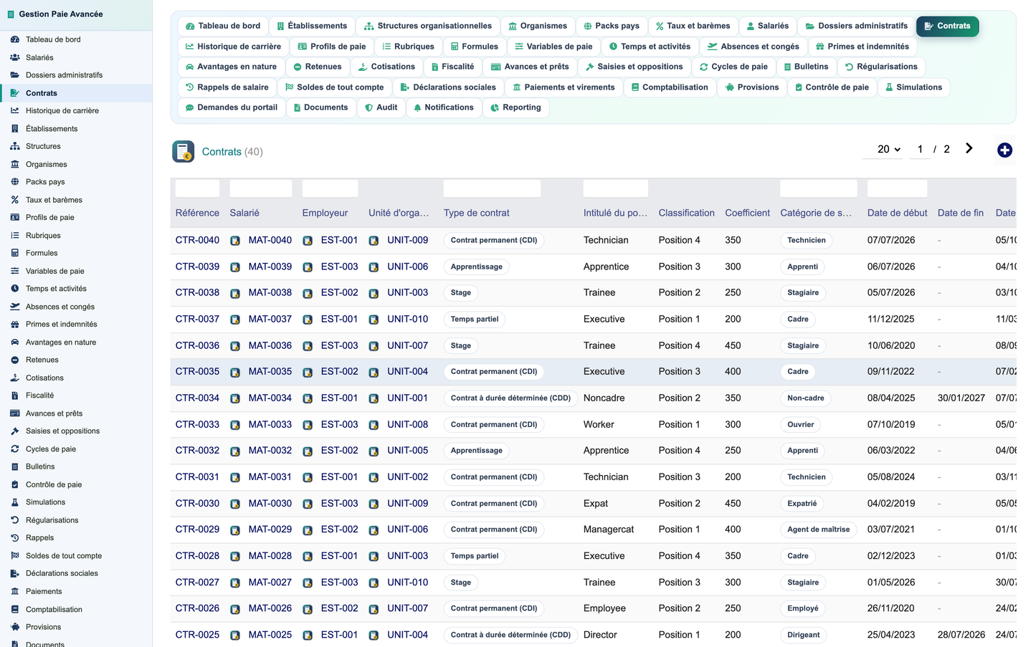
Task: Sort by Classification column header
Action: pyautogui.click(x=686, y=213)
